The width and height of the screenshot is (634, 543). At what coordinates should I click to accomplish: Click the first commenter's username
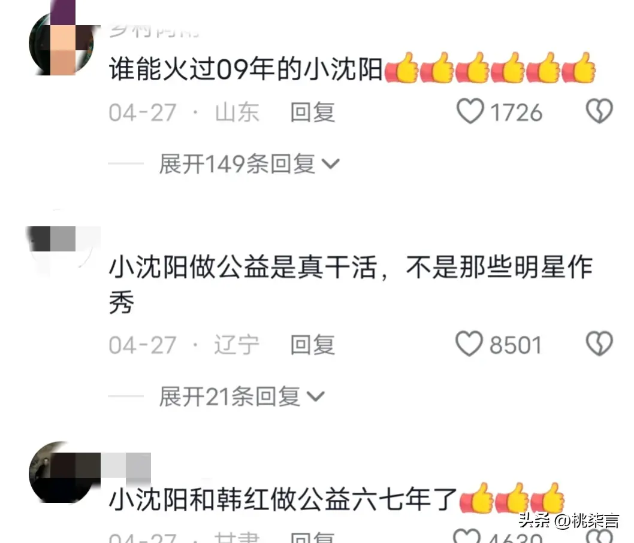pyautogui.click(x=155, y=31)
